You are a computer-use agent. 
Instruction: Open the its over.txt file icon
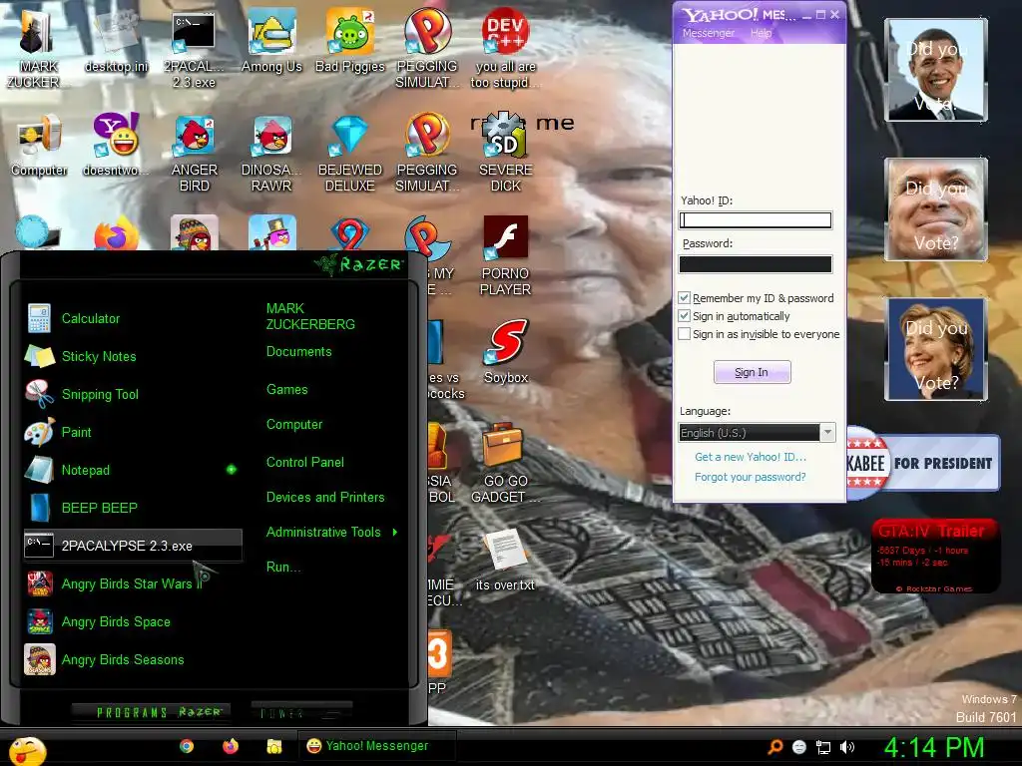505,561
